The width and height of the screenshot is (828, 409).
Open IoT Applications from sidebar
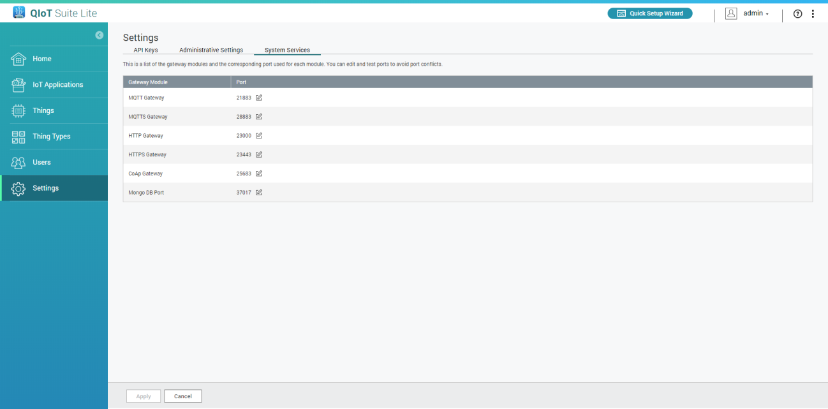click(x=57, y=85)
